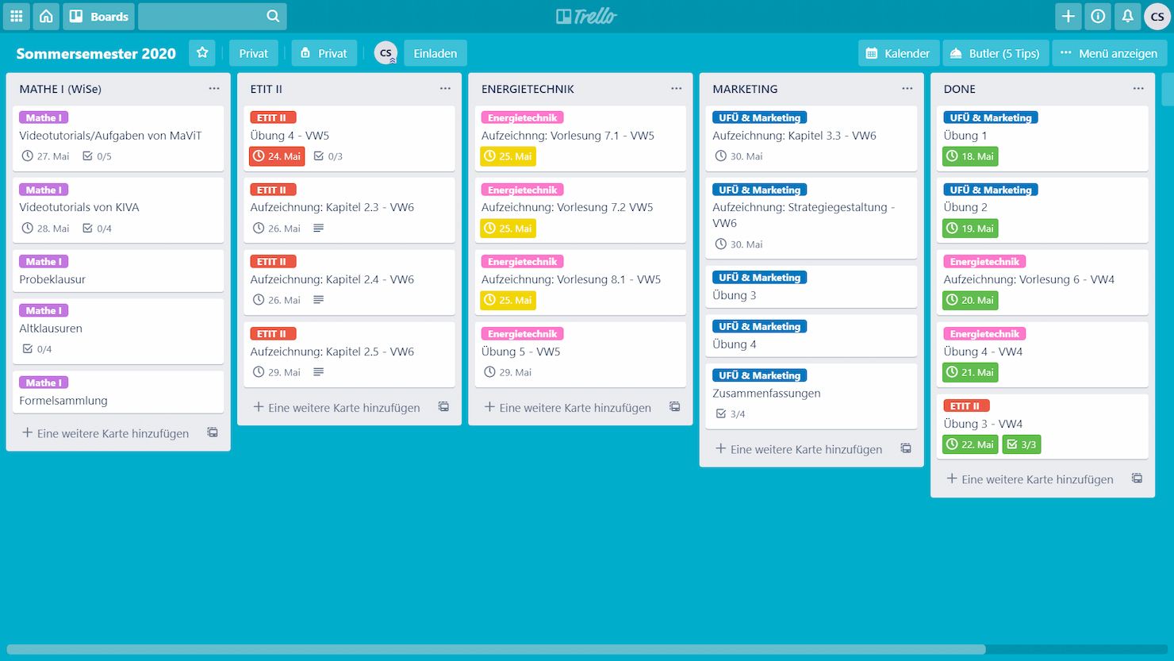Click description icon on Kapitel 2.5 card

(318, 372)
